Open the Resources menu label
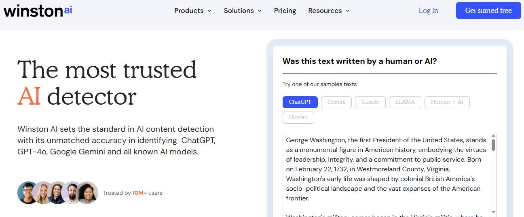The height and width of the screenshot is (217, 524). pyautogui.click(x=325, y=11)
